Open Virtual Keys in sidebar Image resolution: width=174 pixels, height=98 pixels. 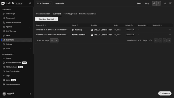tap(17, 14)
